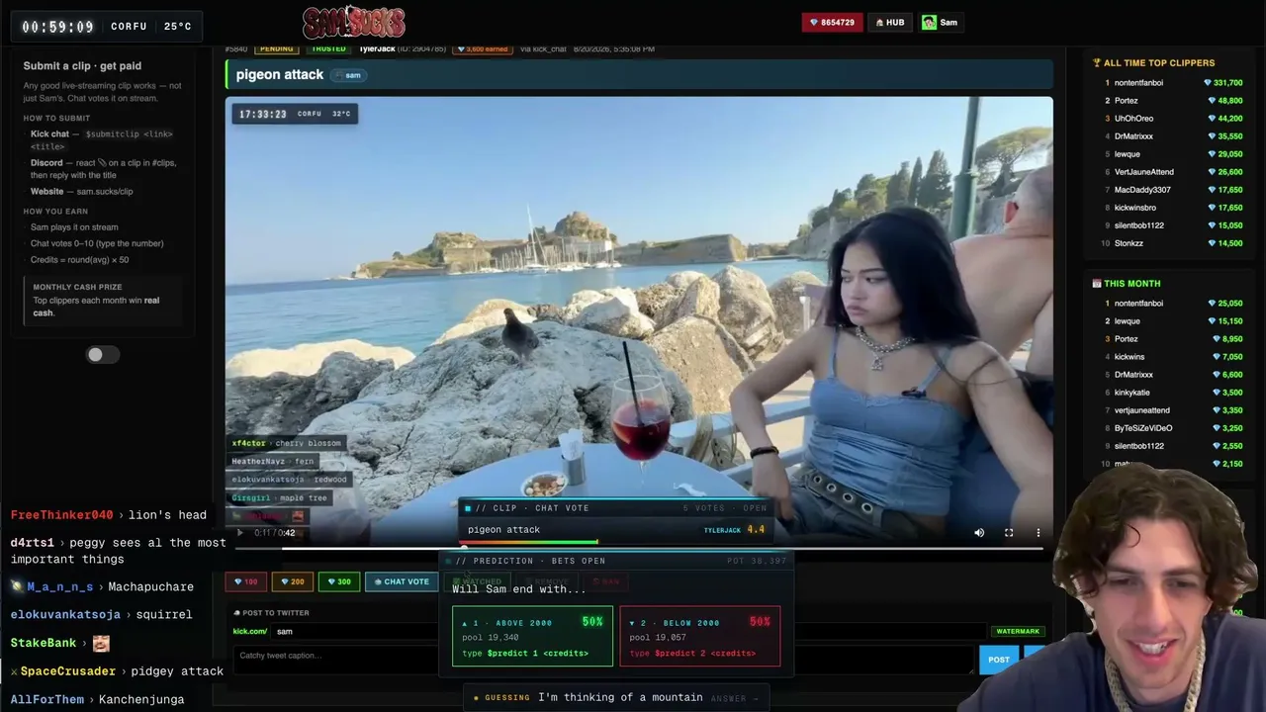The image size is (1266, 712).
Task: Click M_a_n_n_s chat username
Action: [x=60, y=587]
